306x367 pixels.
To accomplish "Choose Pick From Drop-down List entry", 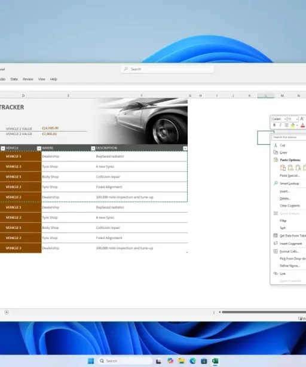I will [293, 259].
